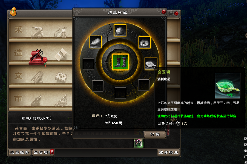
Task: Close the 防具分解 window
Action: (x=164, y=12)
